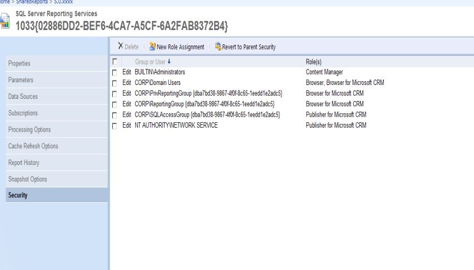Edit the CORP\PrivReportingGroup role assignment
Viewport: 474px width, 270px height.
(126, 93)
